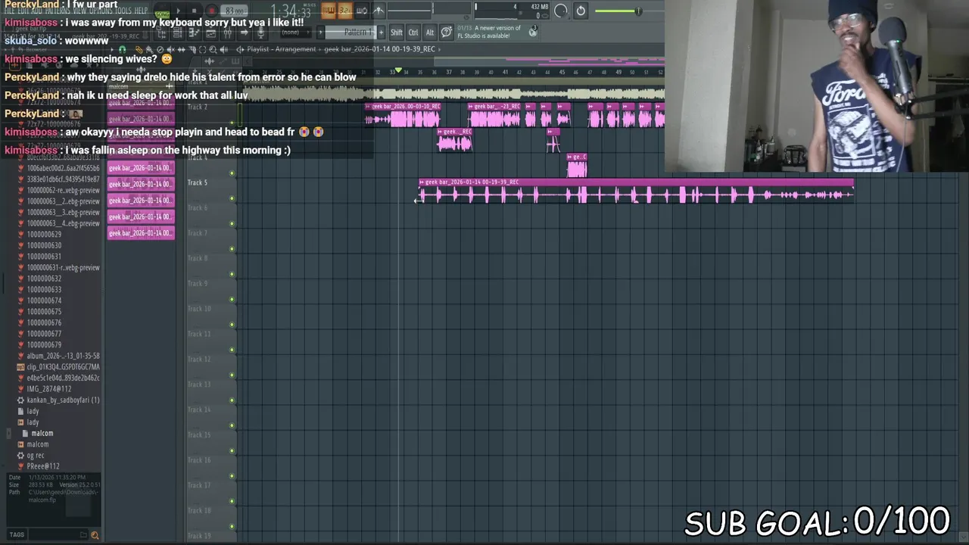The height and width of the screenshot is (545, 969).
Task: Click the 83 tempo display
Action: pos(234,11)
